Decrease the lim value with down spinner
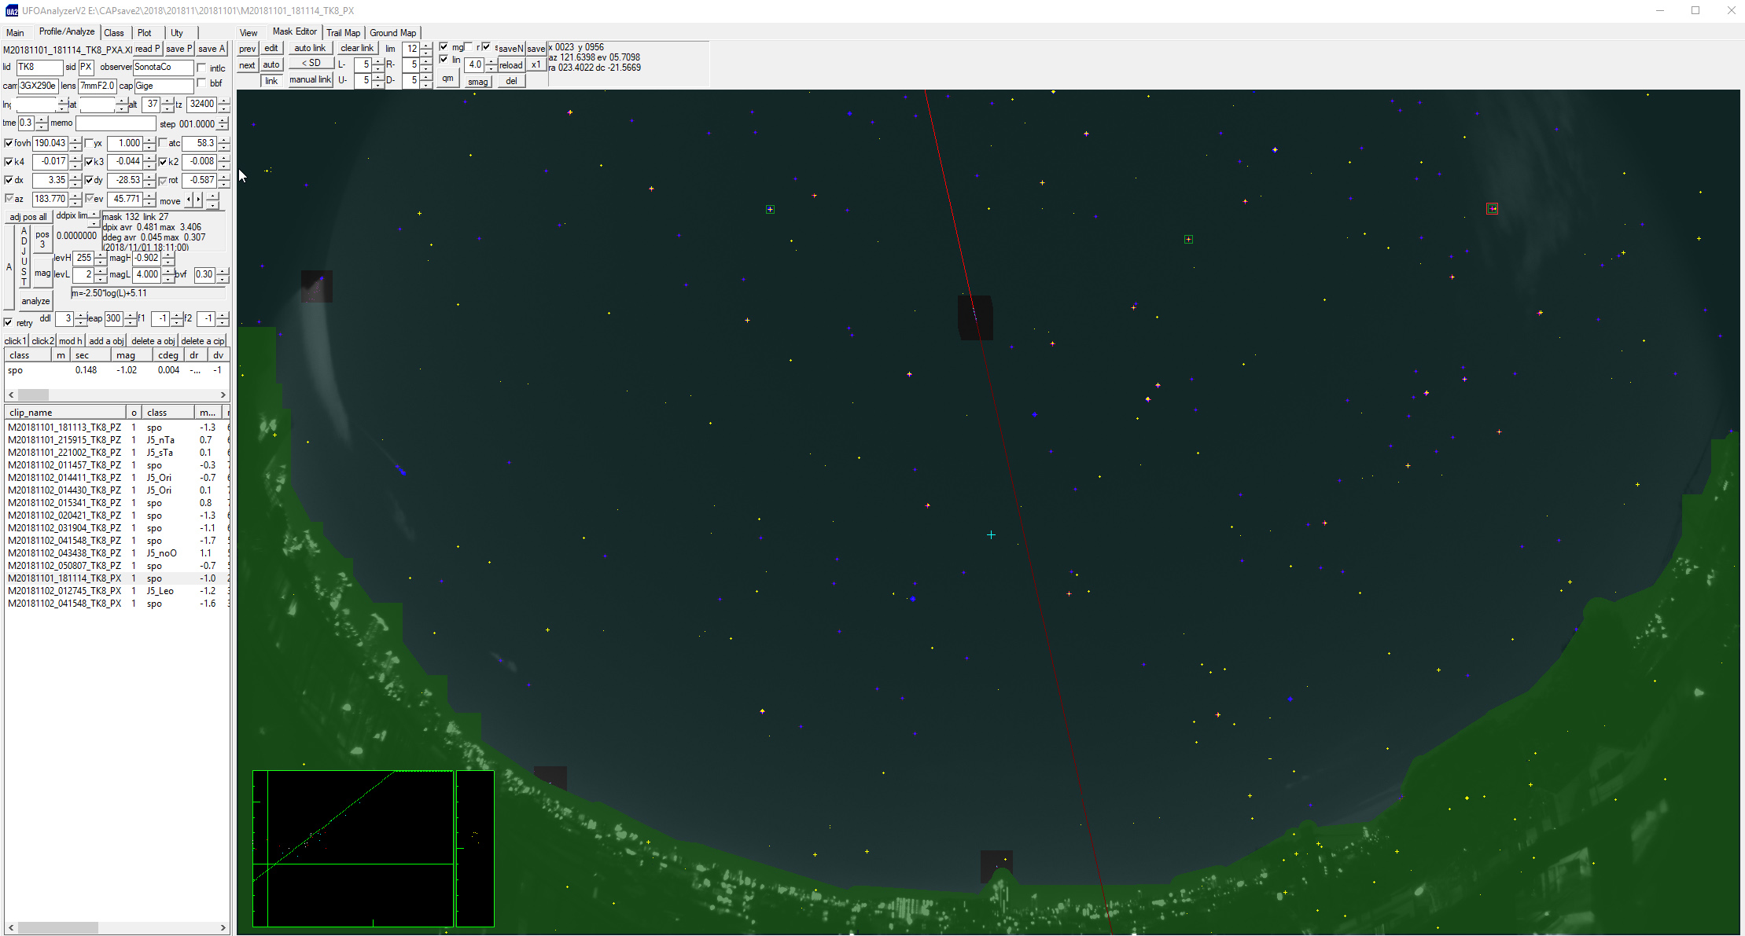Image resolution: width=1745 pixels, height=936 pixels. (426, 53)
